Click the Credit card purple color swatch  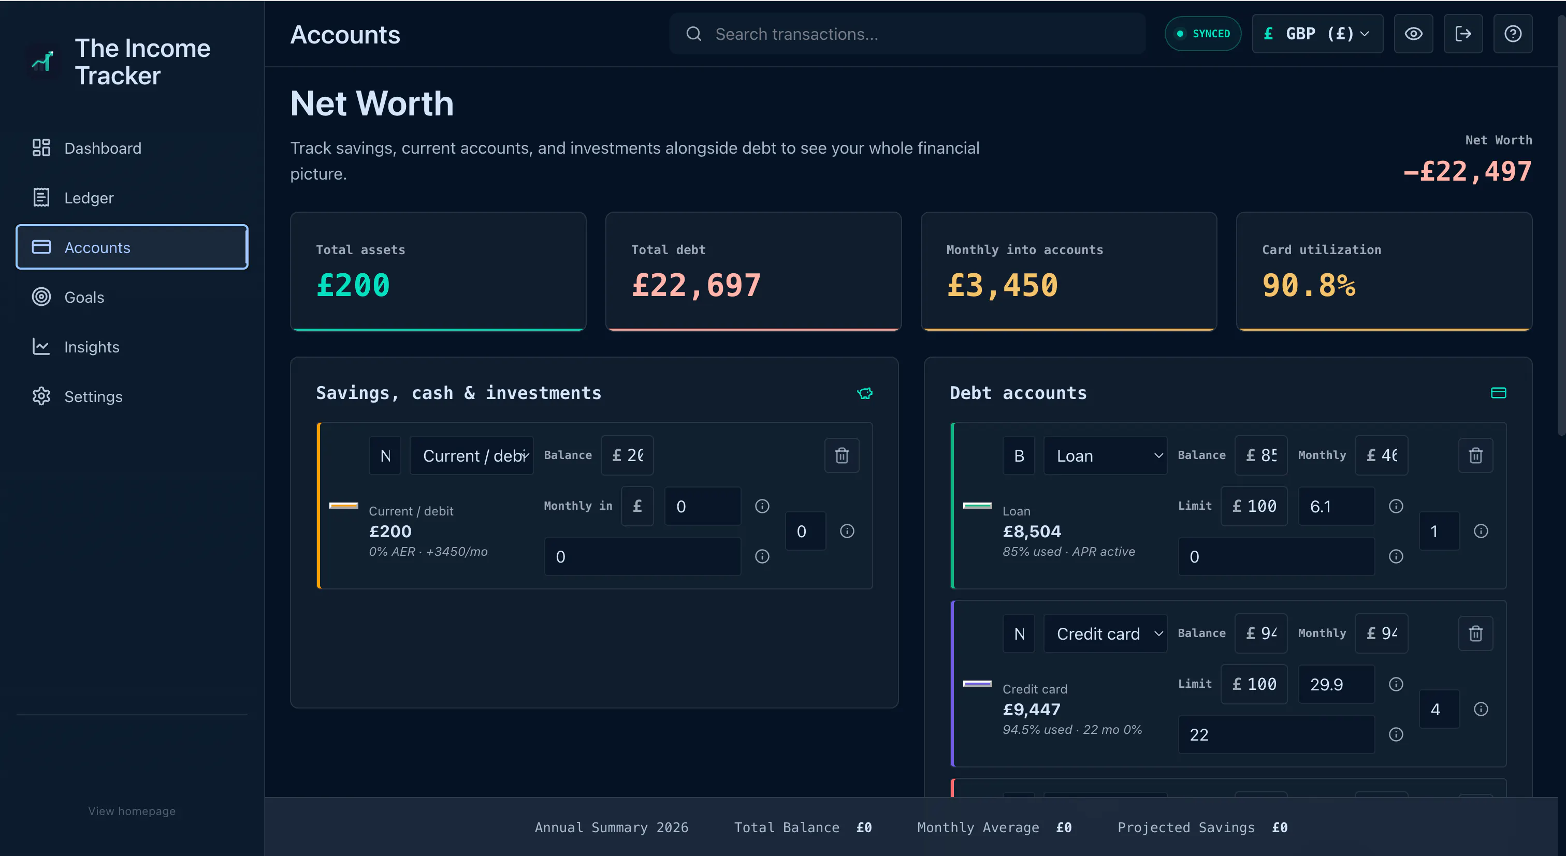978,684
